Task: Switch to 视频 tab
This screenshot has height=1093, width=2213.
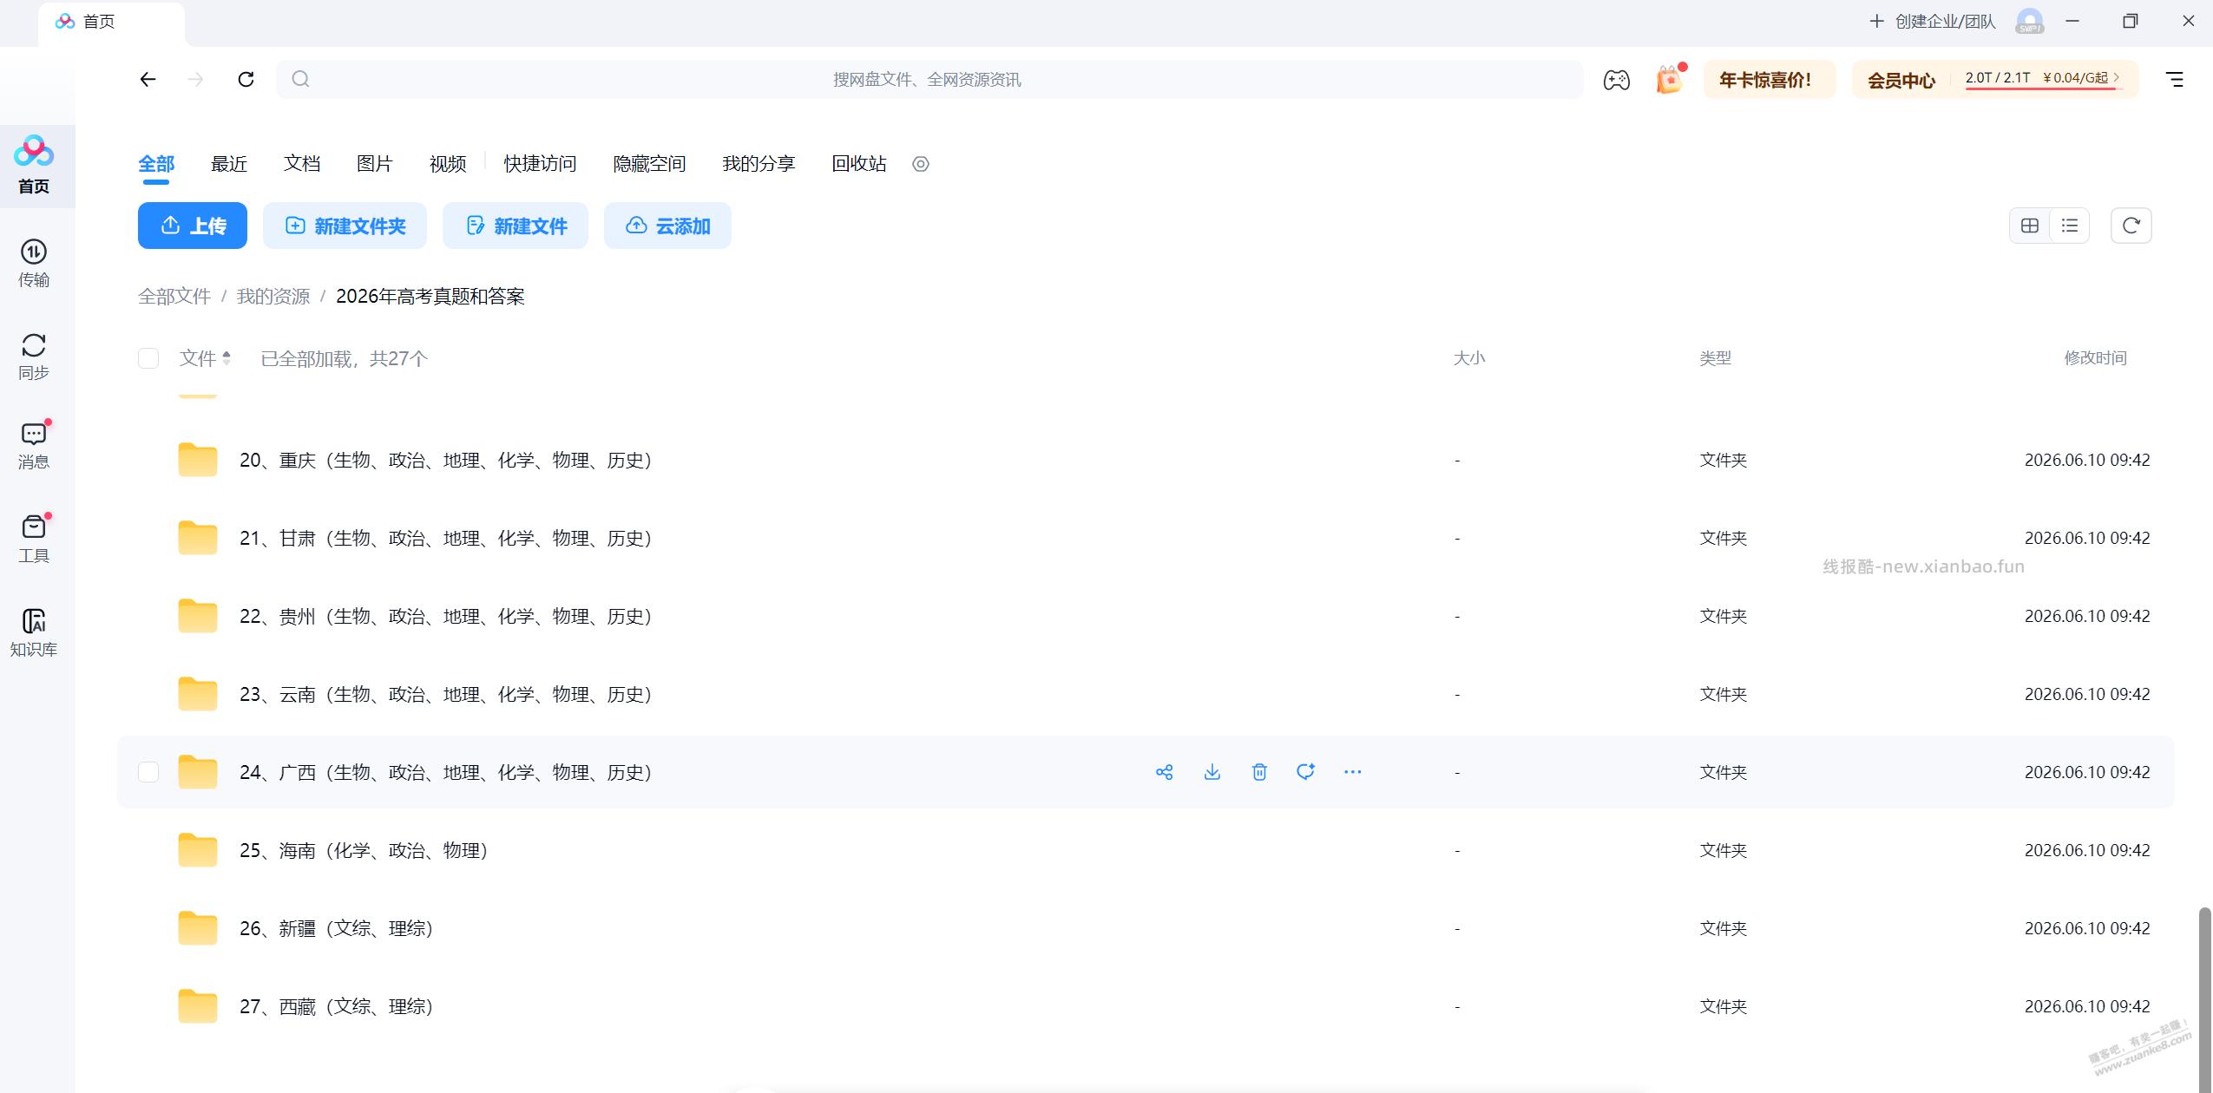Action: [x=448, y=164]
